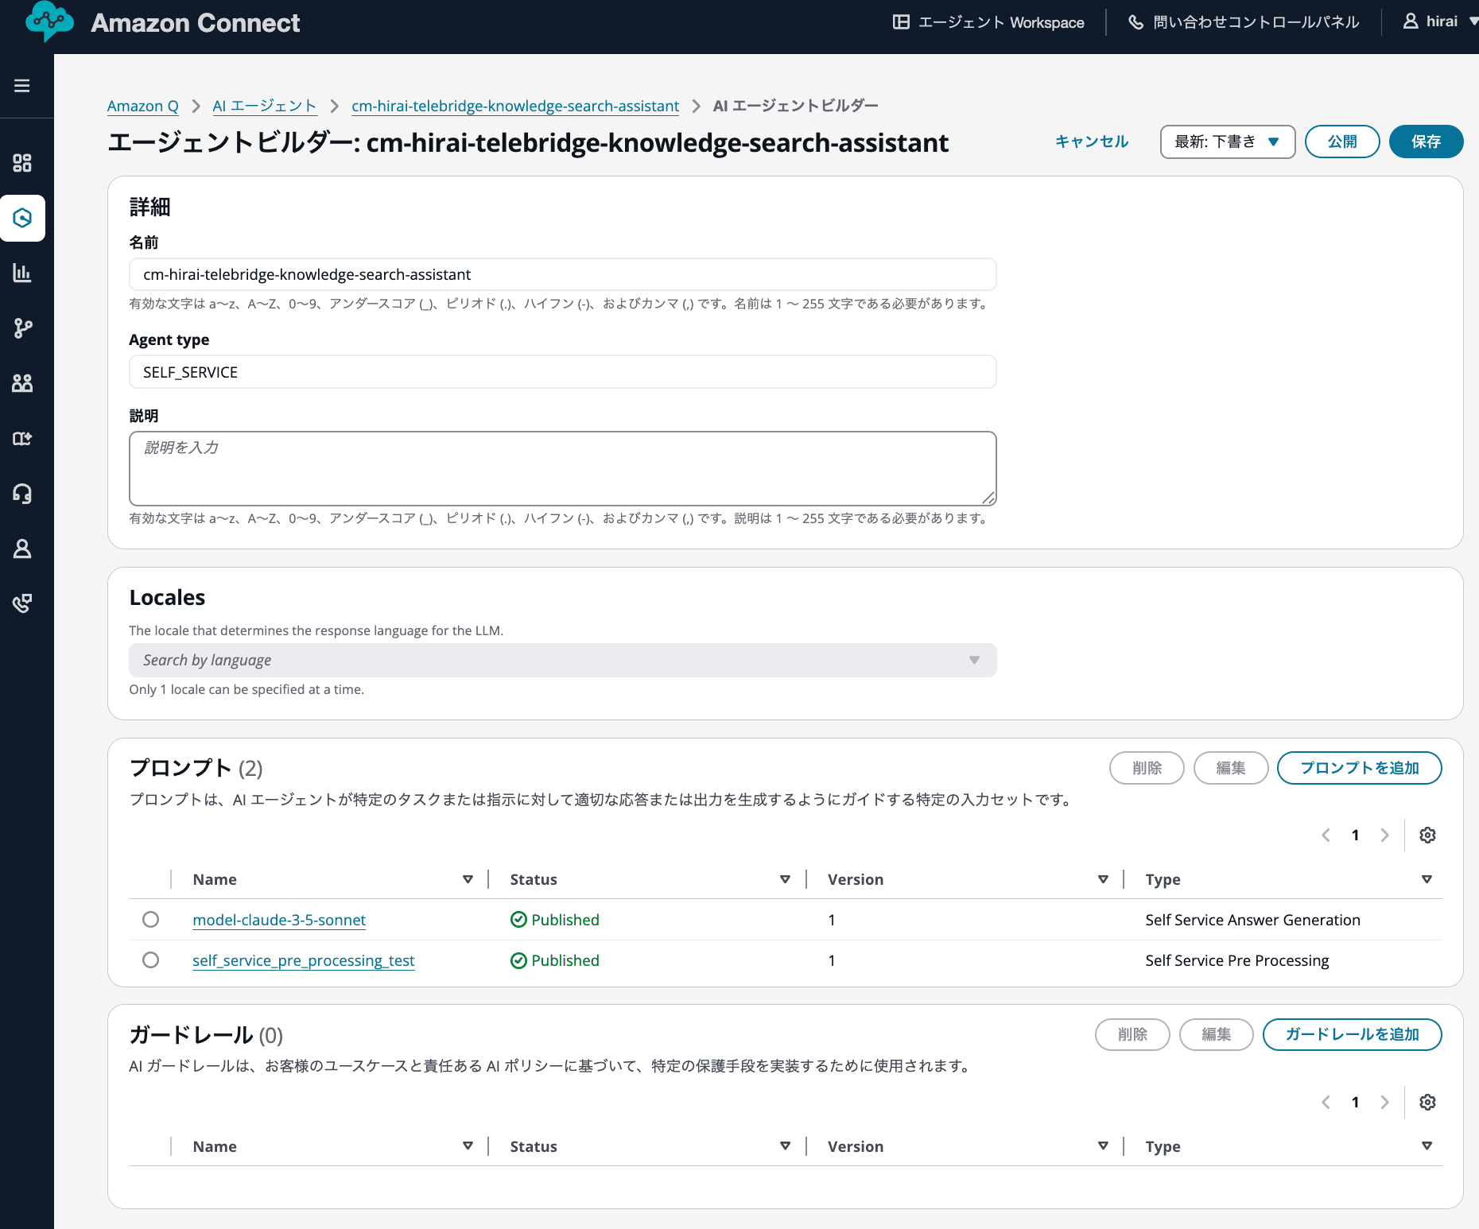Click the Amazon Q breadcrumb link
This screenshot has width=1479, height=1229.
142,106
